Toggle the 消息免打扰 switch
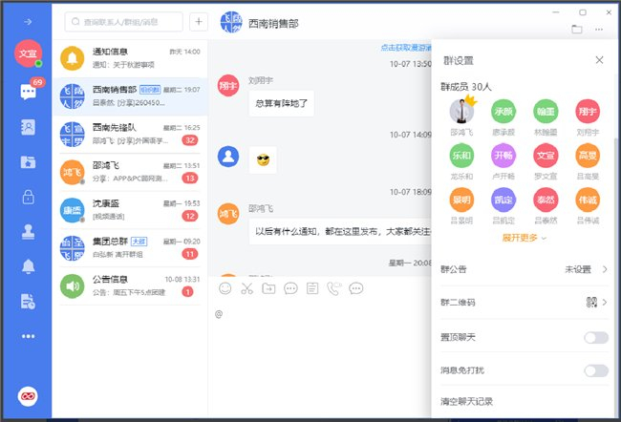621x422 pixels. (596, 371)
